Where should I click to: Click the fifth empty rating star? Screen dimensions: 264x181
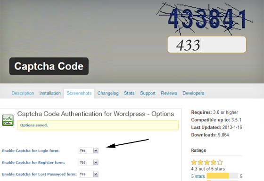click(x=220, y=162)
